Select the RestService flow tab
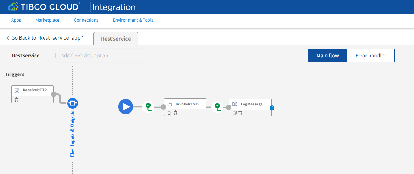Image resolution: width=414 pixels, height=174 pixels. (x=116, y=39)
